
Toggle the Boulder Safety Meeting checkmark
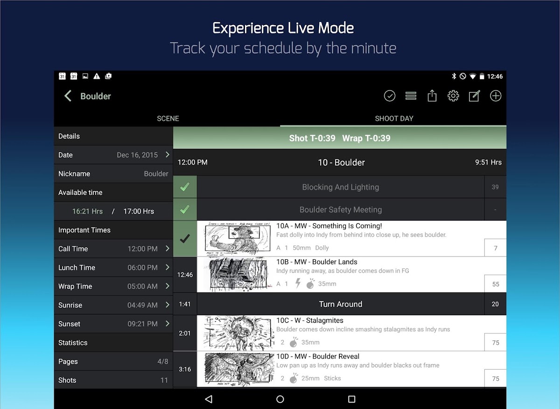(185, 210)
